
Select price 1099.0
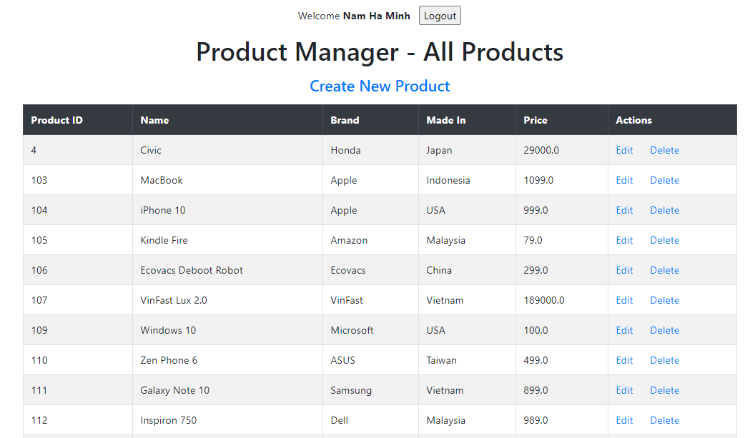click(x=561, y=180)
